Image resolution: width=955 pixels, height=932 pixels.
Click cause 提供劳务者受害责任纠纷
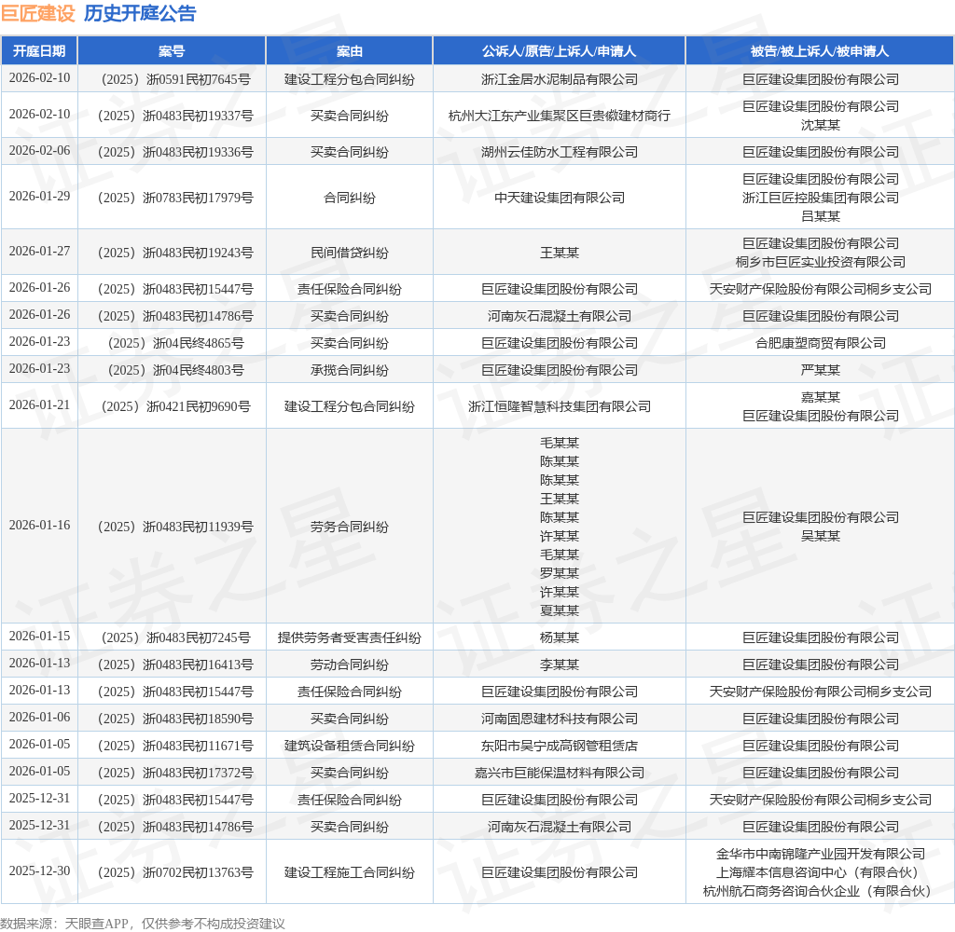(350, 637)
